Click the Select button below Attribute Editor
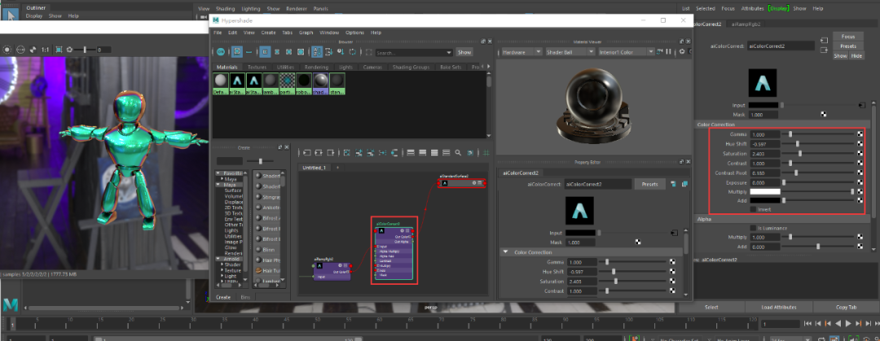Image resolution: width=880 pixels, height=341 pixels. pyautogui.click(x=711, y=307)
